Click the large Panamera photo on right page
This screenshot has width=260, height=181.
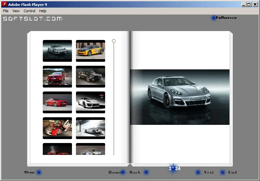tap(180, 97)
